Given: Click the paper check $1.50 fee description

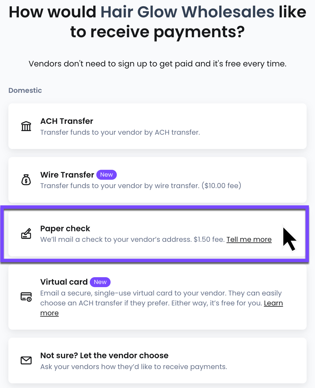Looking at the screenshot, I should (133, 240).
